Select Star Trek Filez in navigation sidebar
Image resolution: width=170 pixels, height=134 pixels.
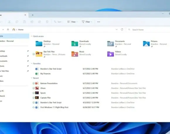[x=4, y=71]
